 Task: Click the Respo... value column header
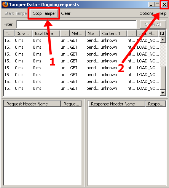click(156, 104)
